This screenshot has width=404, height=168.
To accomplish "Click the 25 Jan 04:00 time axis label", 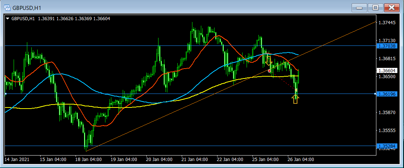I will pyautogui.click(x=265, y=160).
